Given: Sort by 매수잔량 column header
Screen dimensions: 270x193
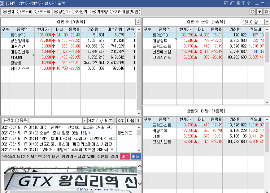Looking at the screenshot, I should coord(115,29).
